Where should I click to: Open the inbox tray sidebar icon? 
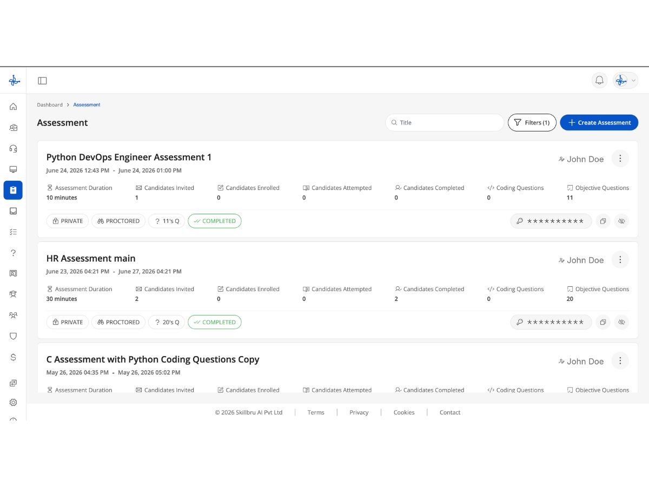tap(14, 211)
